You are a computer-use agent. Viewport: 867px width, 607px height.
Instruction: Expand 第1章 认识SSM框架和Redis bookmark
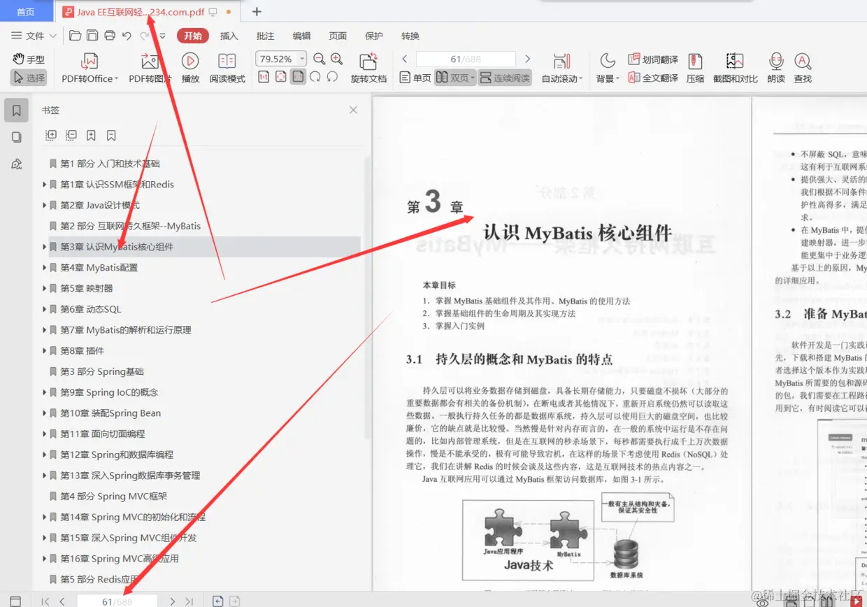[45, 185]
